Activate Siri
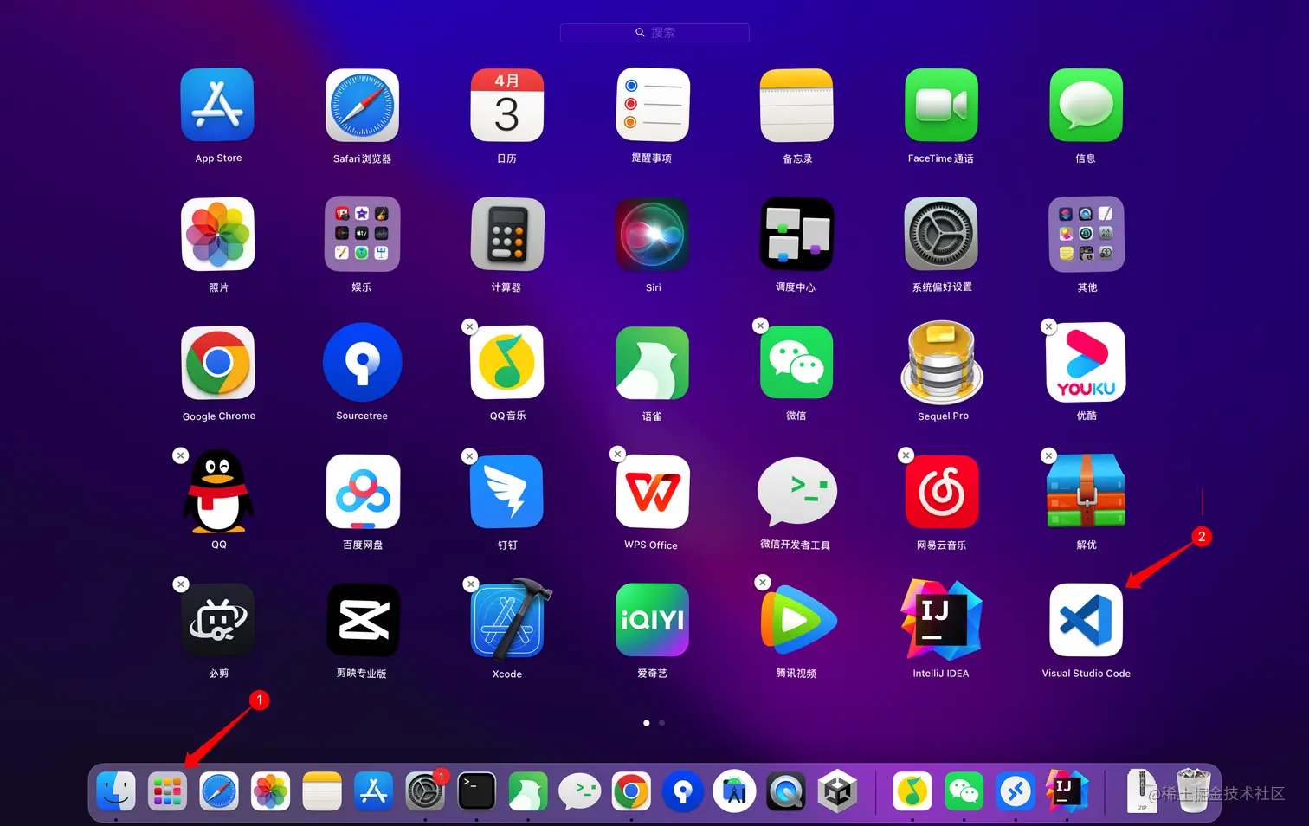This screenshot has height=826, width=1309. [651, 234]
